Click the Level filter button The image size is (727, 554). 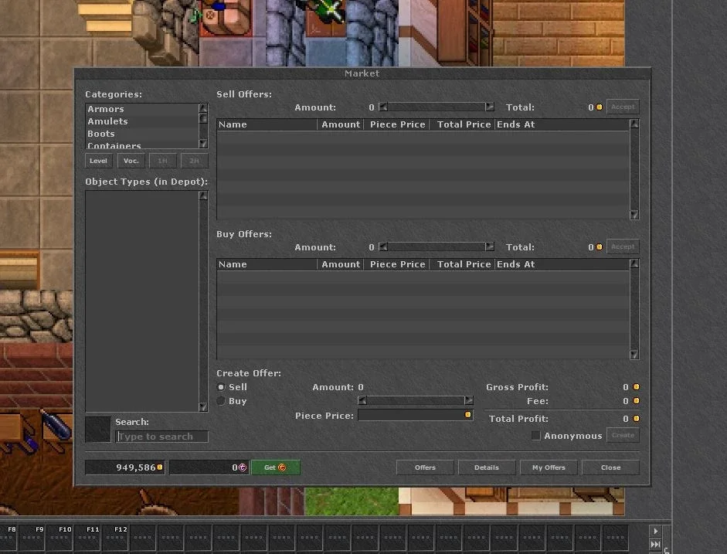[98, 161]
